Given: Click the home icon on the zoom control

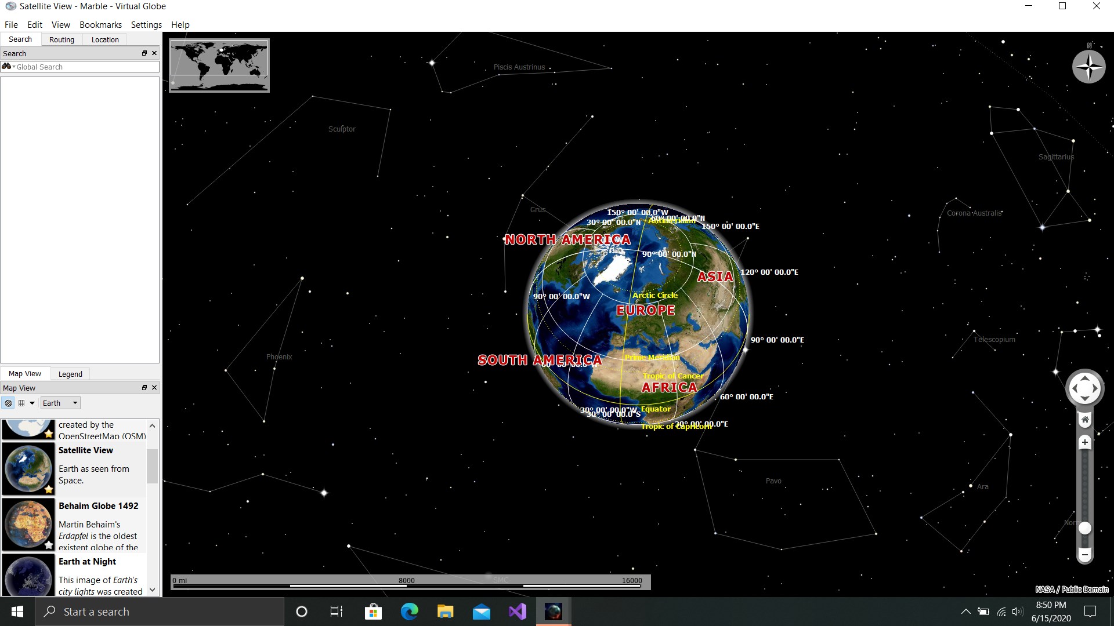Looking at the screenshot, I should coord(1085,420).
